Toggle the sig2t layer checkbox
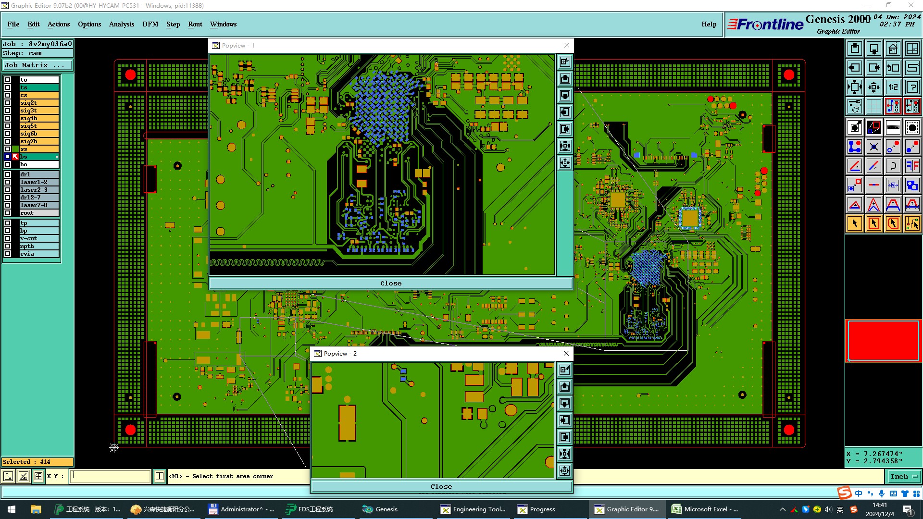 [8, 103]
